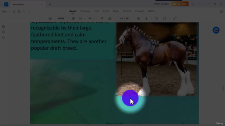The width and height of the screenshot is (225, 126).
Task: Switch to the Protect tab
Action: tap(127, 11)
